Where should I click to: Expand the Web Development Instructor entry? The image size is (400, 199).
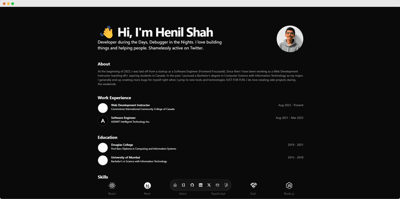tap(130, 105)
